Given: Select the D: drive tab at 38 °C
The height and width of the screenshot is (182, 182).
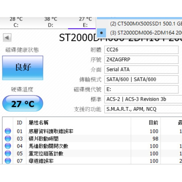Looking at the screenshot, I should [51, 22].
